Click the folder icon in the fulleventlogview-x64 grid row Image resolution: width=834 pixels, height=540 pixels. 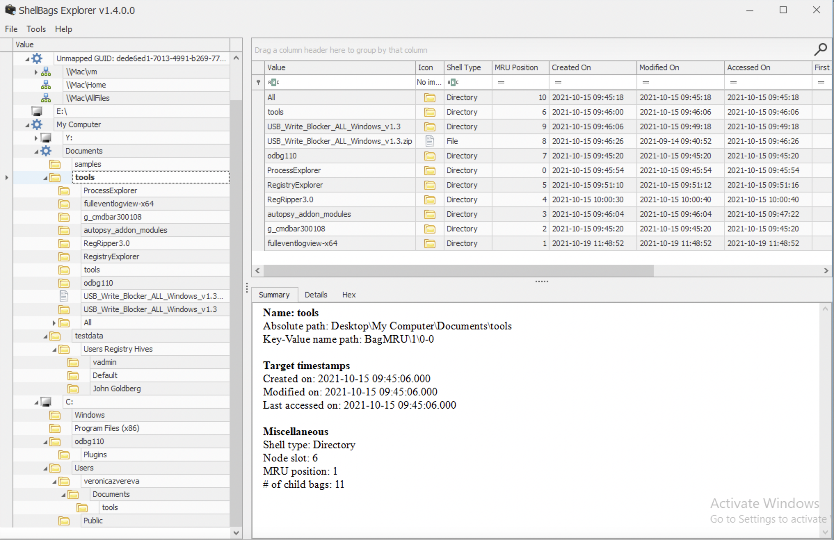tap(430, 243)
